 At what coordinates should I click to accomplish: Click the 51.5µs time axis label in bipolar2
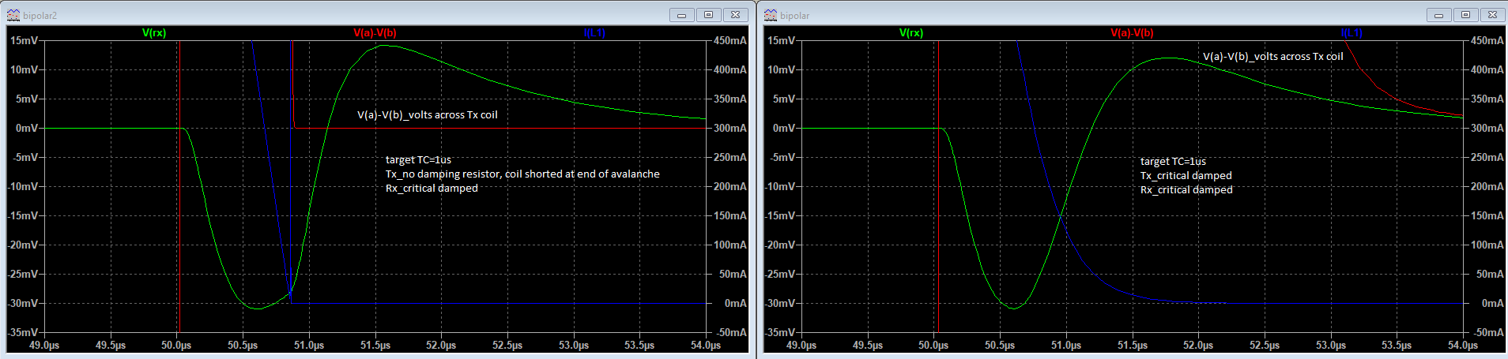coord(375,346)
